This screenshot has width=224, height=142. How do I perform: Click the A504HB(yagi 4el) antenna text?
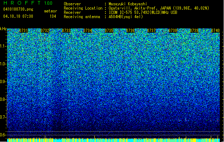(126, 17)
